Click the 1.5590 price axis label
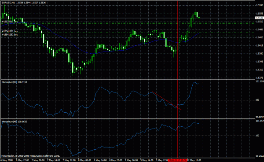This screenshot has width=264, height=162. (x=260, y=5)
